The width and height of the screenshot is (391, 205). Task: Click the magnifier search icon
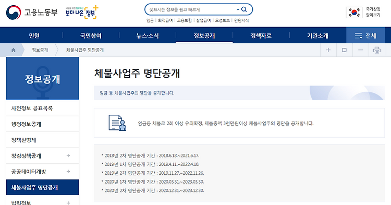point(244,9)
